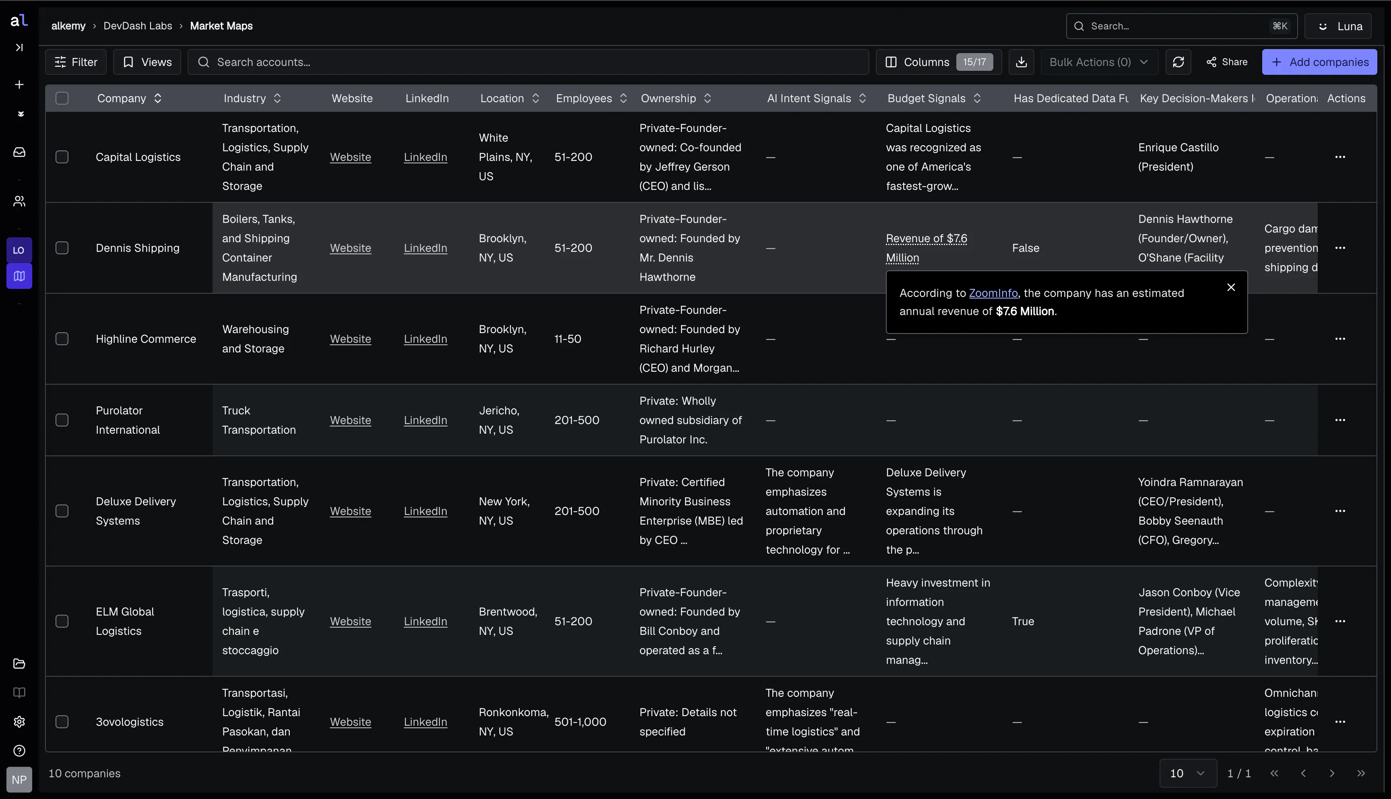
Task: Go to the DevDash Labs breadcrumb
Action: point(138,26)
